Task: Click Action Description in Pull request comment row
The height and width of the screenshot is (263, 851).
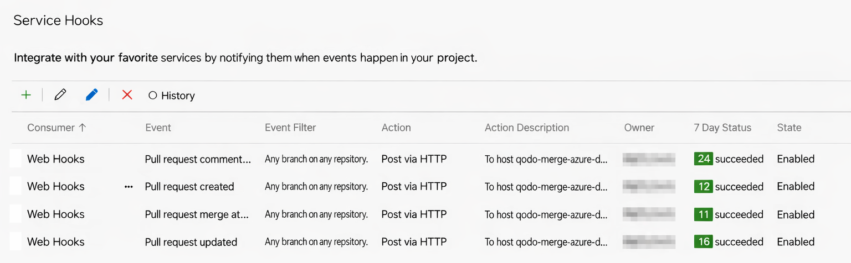Action: (x=546, y=159)
